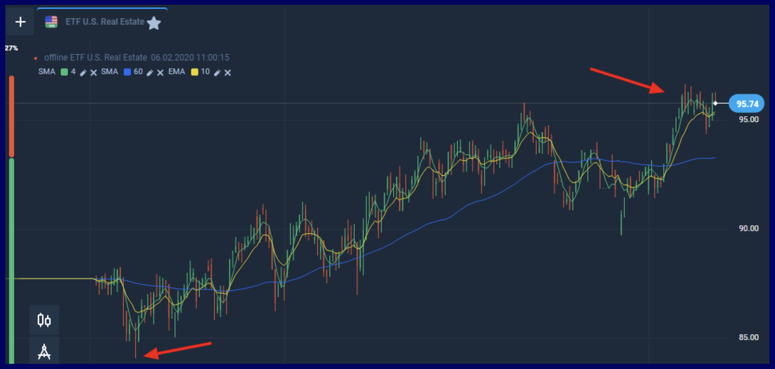The height and width of the screenshot is (369, 775).
Task: Select the ETF U.S. Real Estate tab
Action: (104, 22)
